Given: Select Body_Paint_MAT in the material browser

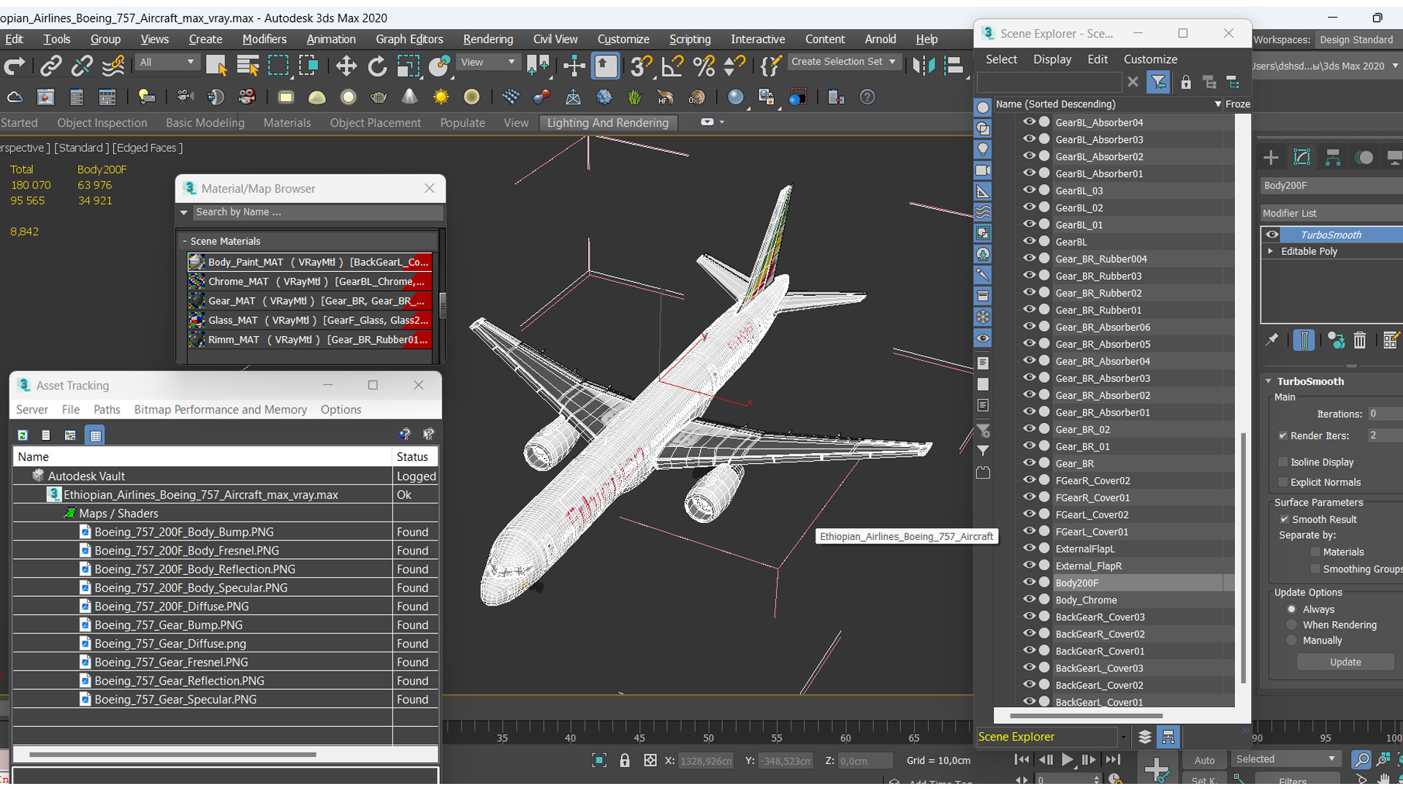Looking at the screenshot, I should pos(310,262).
